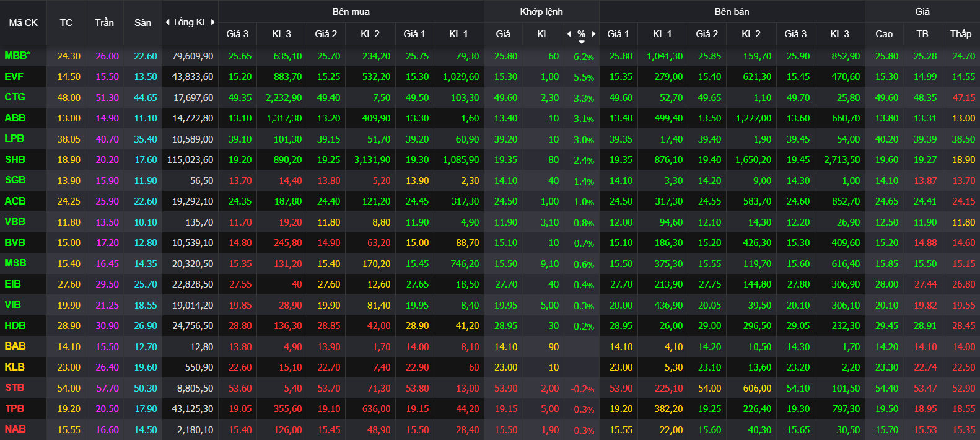Click CTG low price 47.15
This screenshot has height=440, width=980.
click(963, 98)
